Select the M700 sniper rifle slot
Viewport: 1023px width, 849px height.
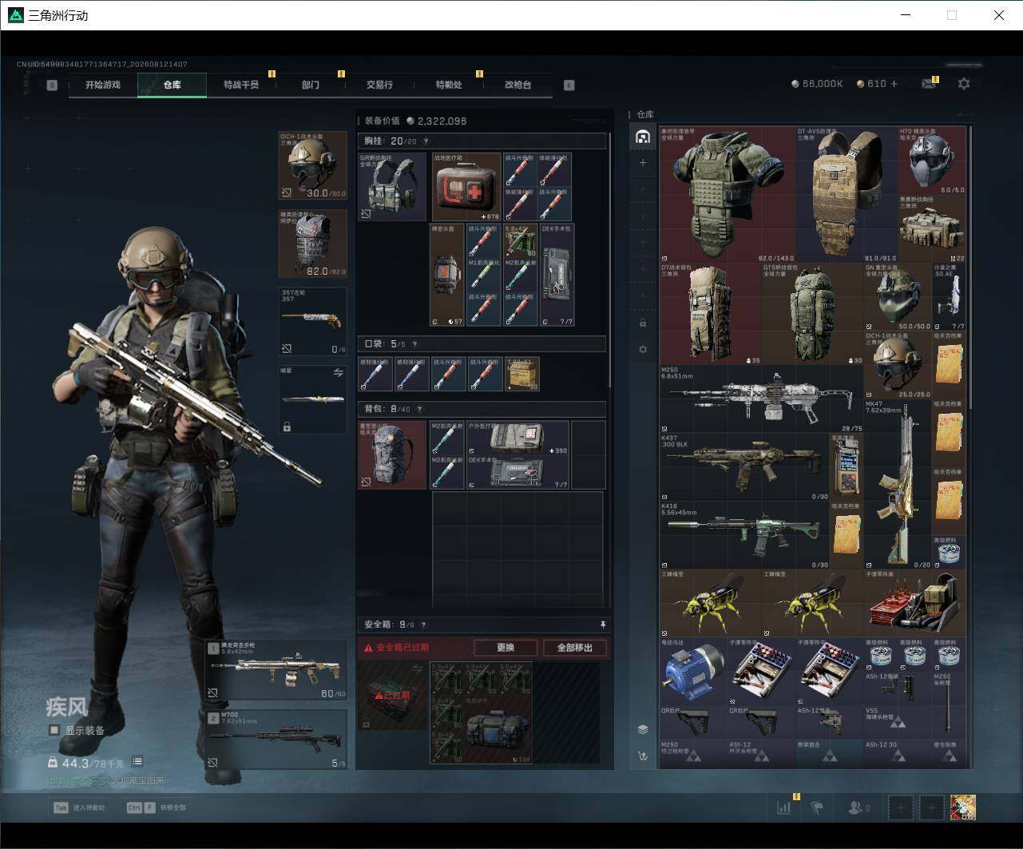click(x=276, y=740)
